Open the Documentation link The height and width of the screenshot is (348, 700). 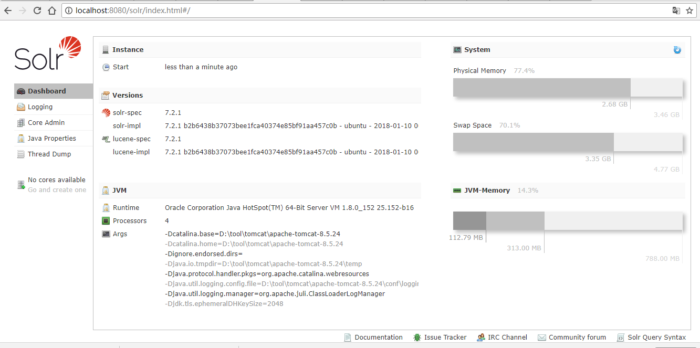coord(373,338)
